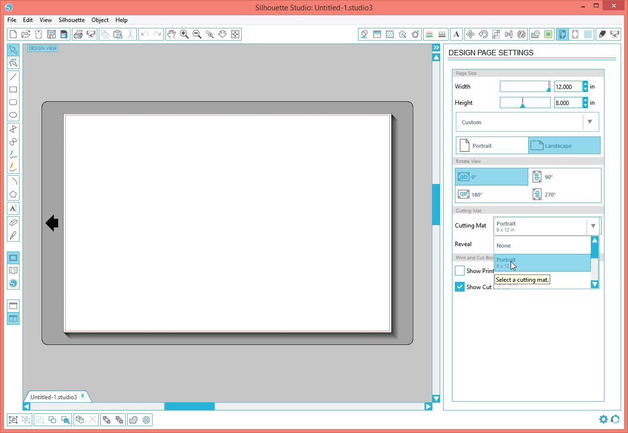The width and height of the screenshot is (628, 433).
Task: Open the File menu
Action: (12, 20)
